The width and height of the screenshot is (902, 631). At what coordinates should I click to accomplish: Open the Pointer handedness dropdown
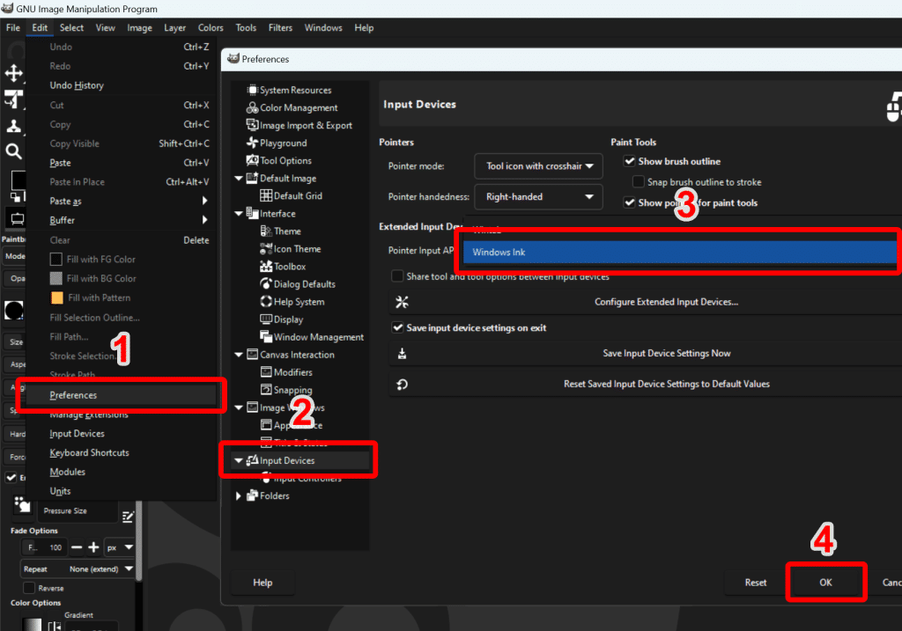click(x=538, y=197)
